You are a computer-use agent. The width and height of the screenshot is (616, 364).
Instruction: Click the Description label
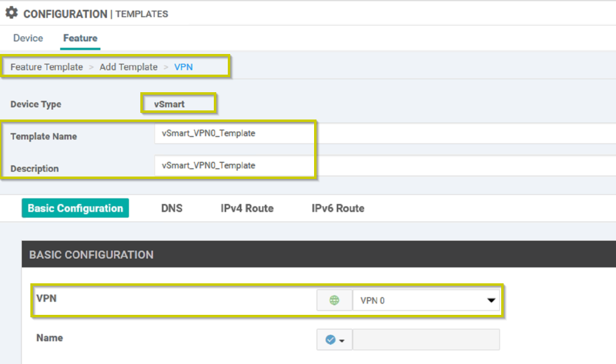(35, 169)
